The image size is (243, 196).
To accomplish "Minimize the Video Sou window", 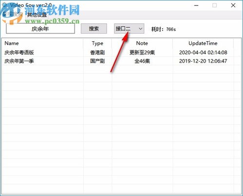I will (196, 5).
